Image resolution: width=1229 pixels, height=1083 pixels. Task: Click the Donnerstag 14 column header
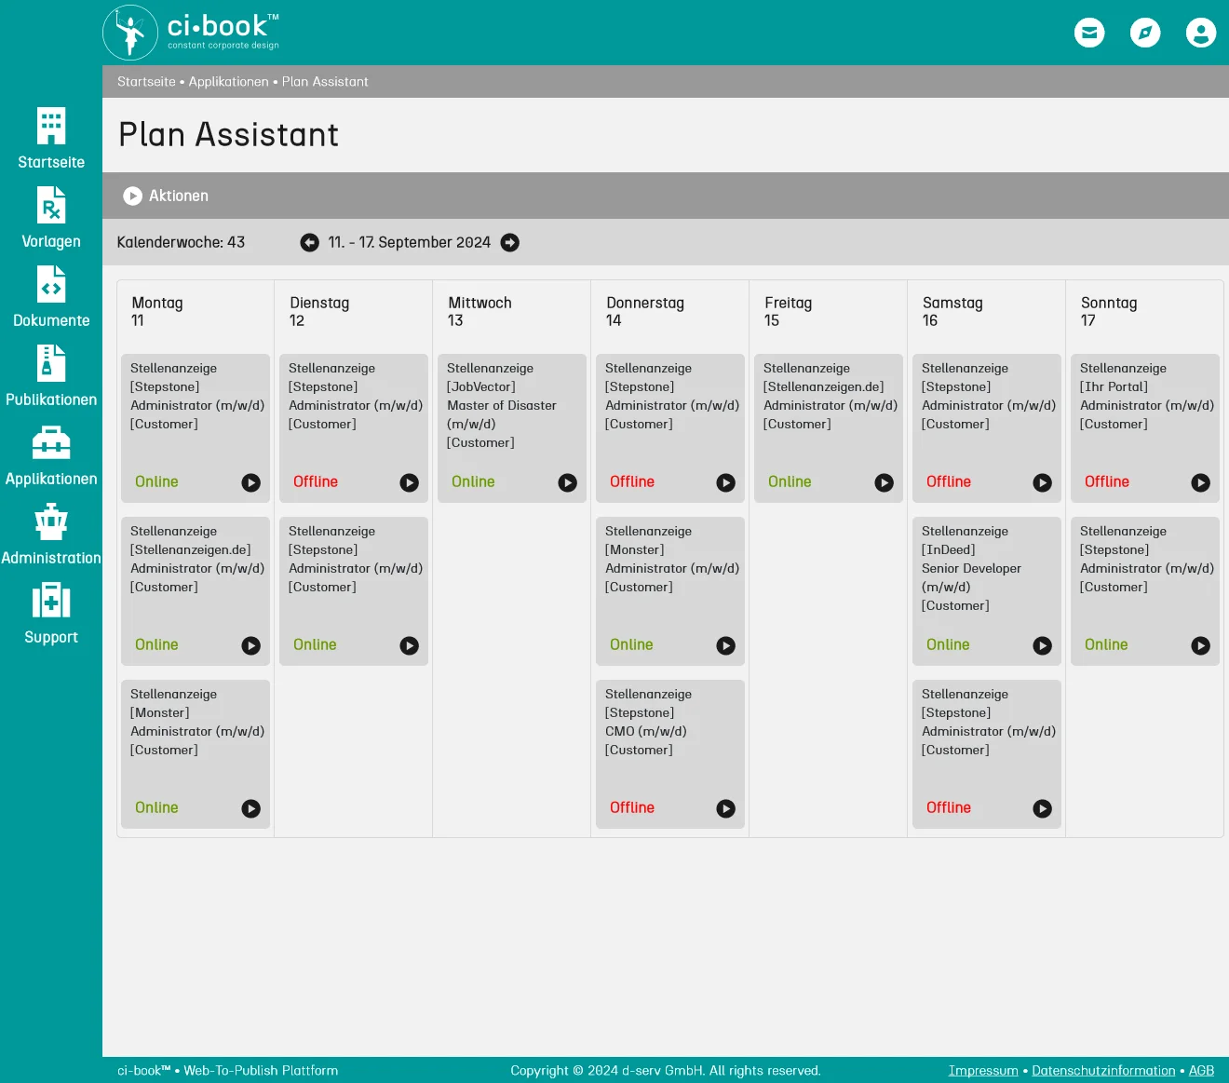point(645,312)
